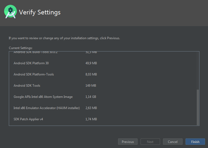This screenshot has width=208, height=148.
Task: Select the 'Android SDK Platform-Tools' entry
Action: (x=34, y=74)
